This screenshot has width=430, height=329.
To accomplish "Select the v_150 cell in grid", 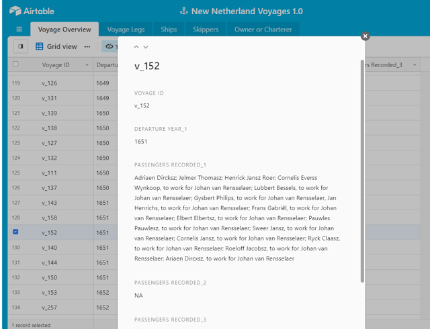I will point(50,277).
